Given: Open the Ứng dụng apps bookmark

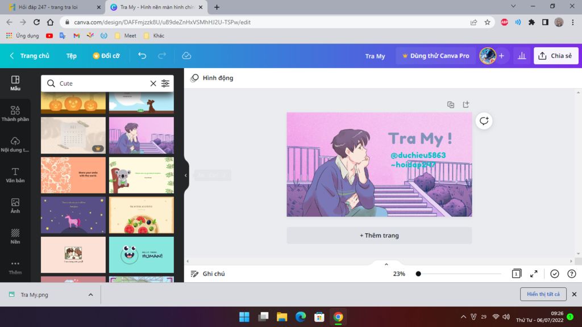Looking at the screenshot, I should [22, 36].
